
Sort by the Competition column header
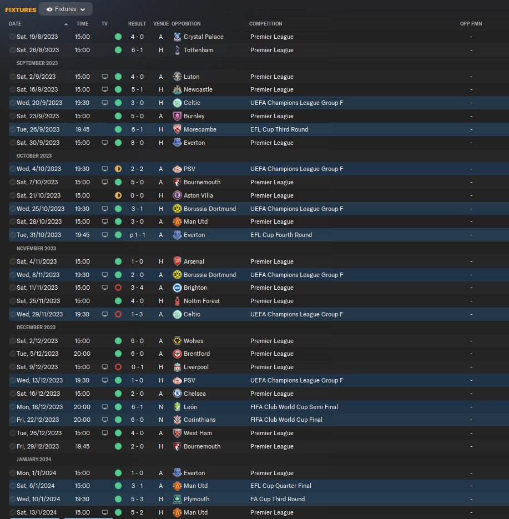point(265,24)
